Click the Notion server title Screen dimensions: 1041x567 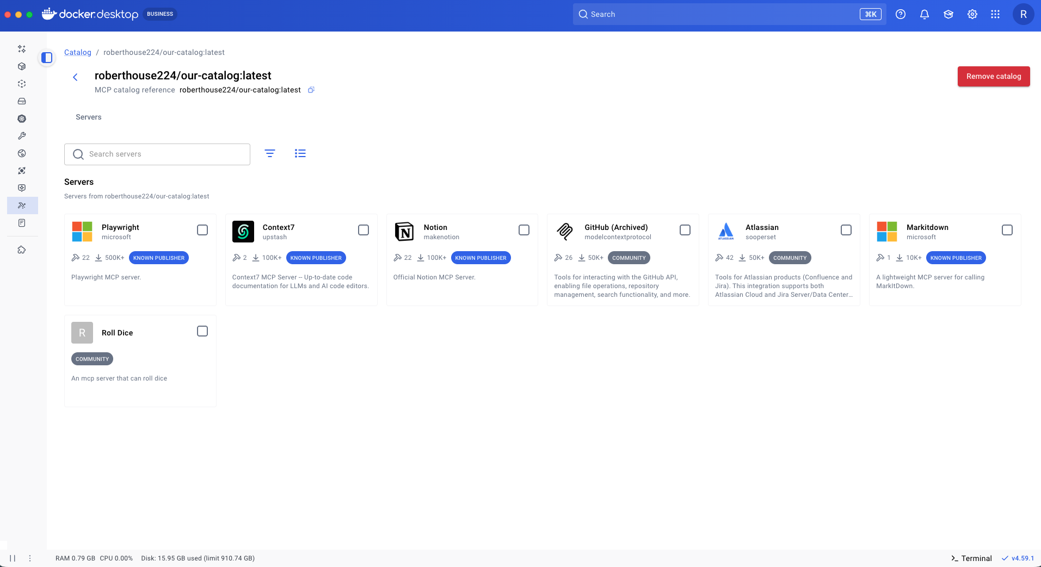[x=435, y=227]
